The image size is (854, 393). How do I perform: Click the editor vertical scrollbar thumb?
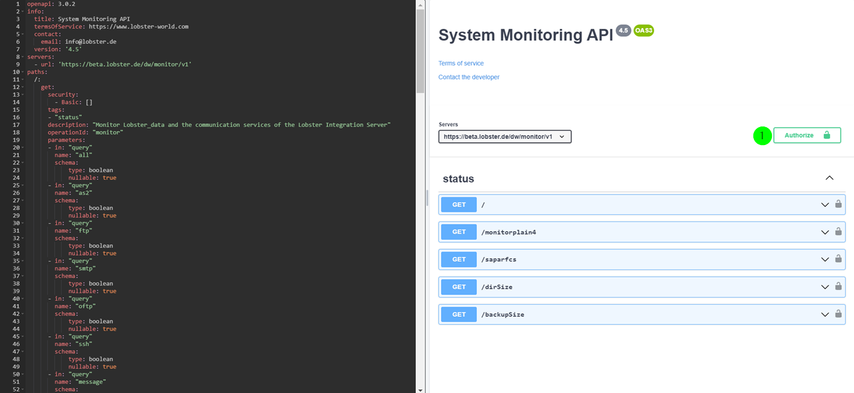pos(420,51)
